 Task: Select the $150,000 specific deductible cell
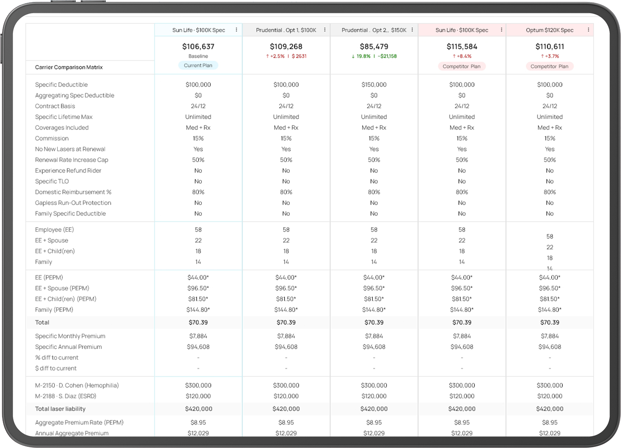click(374, 85)
